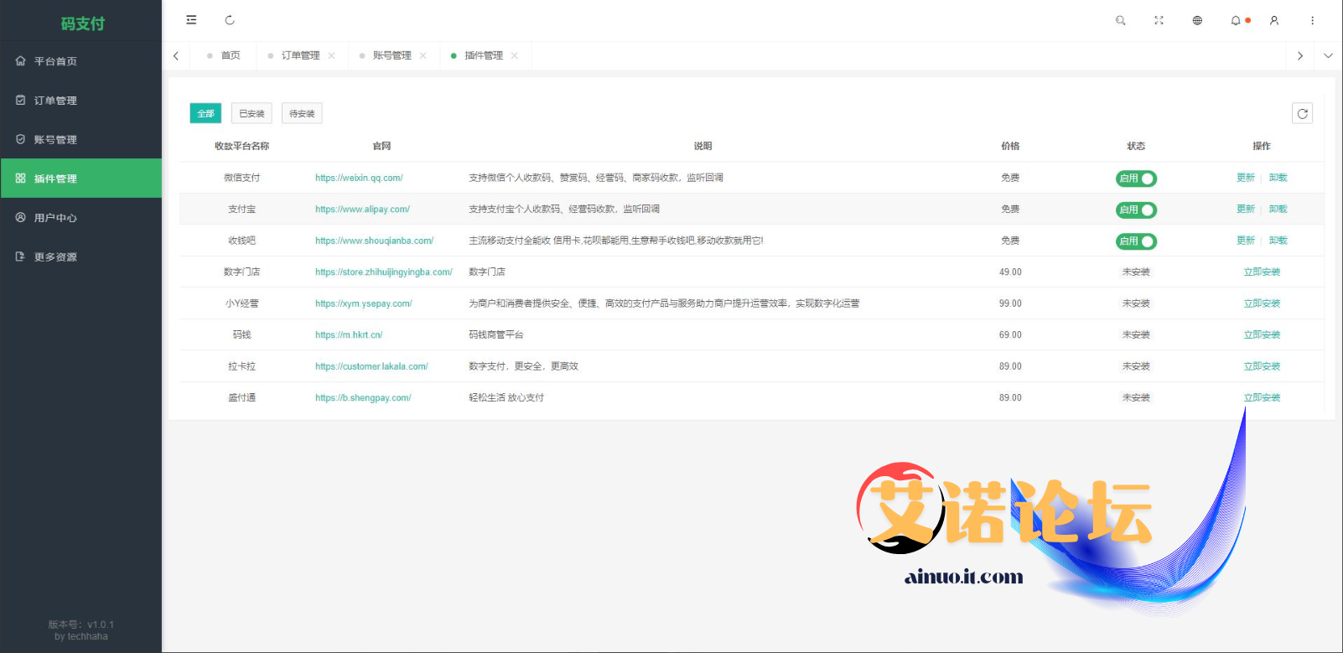Image resolution: width=1343 pixels, height=653 pixels.
Task: Click the 收款平台名称 column header
Action: click(241, 146)
